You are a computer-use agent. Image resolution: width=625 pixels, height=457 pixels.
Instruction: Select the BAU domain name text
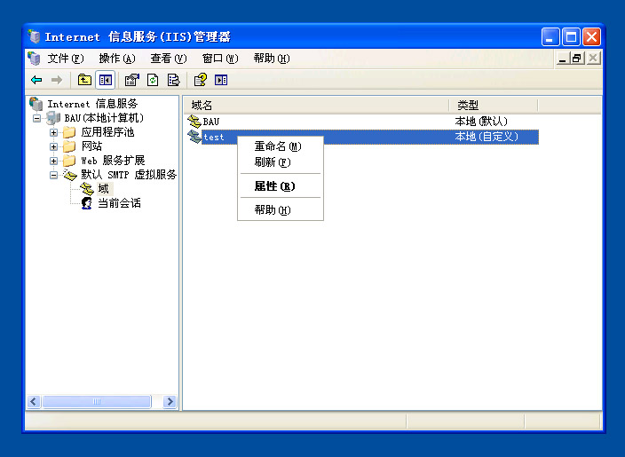pos(211,122)
